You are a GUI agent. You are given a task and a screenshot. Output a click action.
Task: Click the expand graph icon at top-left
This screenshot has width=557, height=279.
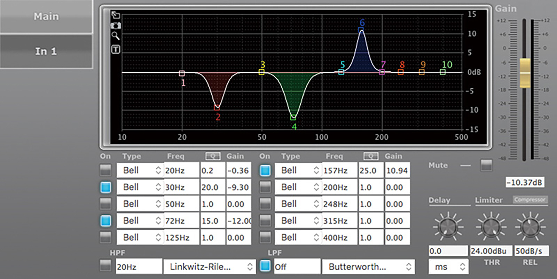(116, 15)
